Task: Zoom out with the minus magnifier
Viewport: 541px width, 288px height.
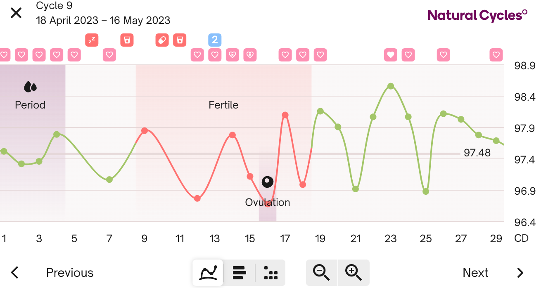Action: click(x=321, y=273)
